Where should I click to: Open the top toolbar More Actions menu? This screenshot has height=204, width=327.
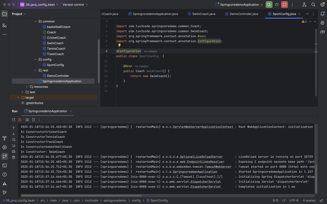(292, 5)
